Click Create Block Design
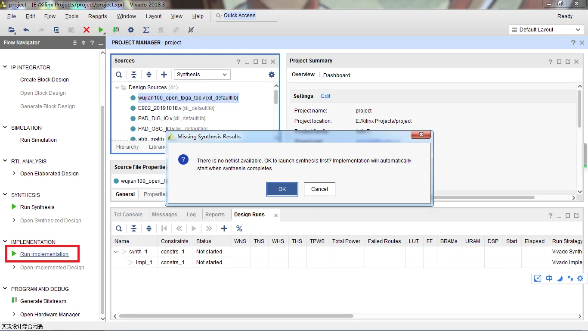 [44, 80]
